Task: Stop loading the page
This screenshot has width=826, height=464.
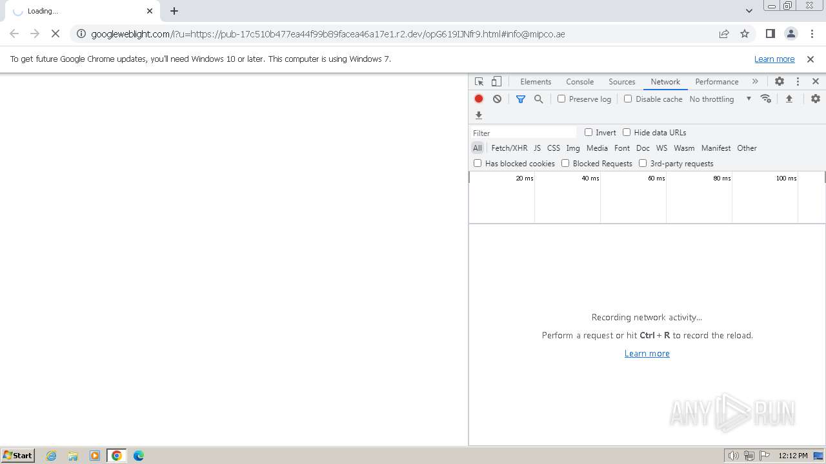Action: pyautogui.click(x=55, y=34)
